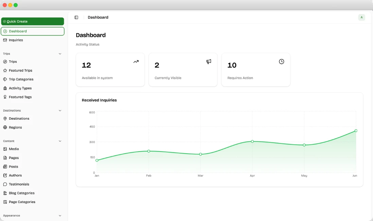Click the 'Requires Action' card text

[240, 78]
